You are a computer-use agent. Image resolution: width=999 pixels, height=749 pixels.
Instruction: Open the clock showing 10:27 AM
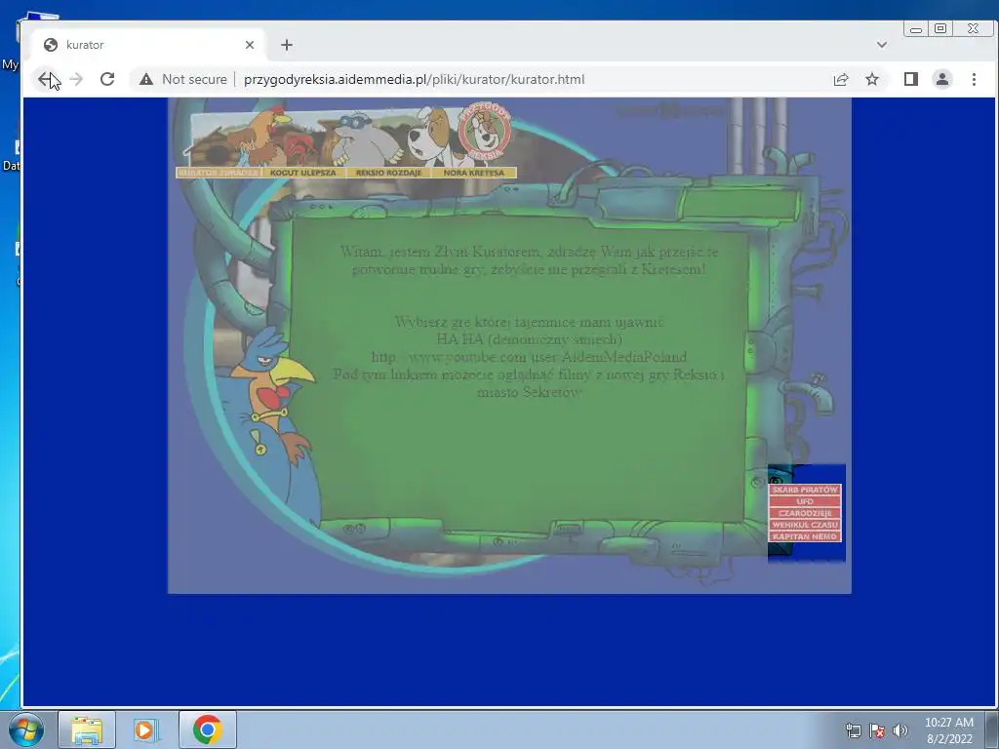(949, 730)
